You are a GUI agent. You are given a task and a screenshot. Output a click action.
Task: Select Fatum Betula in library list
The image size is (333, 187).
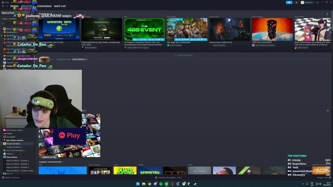[11, 157]
